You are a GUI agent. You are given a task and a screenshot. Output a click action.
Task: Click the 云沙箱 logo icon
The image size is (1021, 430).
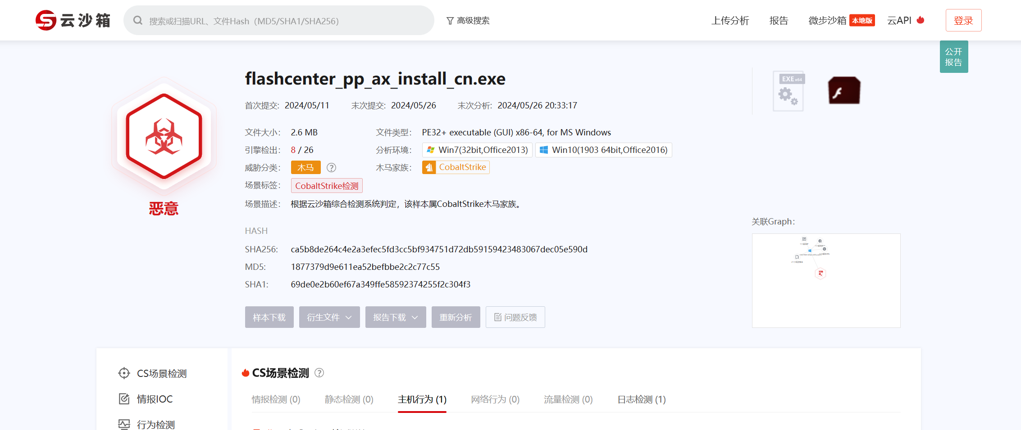pyautogui.click(x=46, y=20)
